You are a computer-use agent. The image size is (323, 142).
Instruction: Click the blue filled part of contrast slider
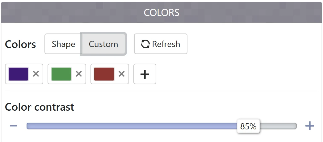click(x=132, y=126)
